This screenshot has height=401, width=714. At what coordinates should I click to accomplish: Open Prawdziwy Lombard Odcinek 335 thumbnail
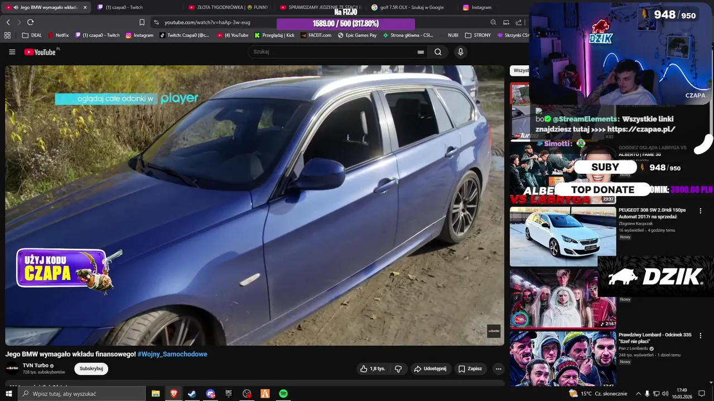[563, 359]
